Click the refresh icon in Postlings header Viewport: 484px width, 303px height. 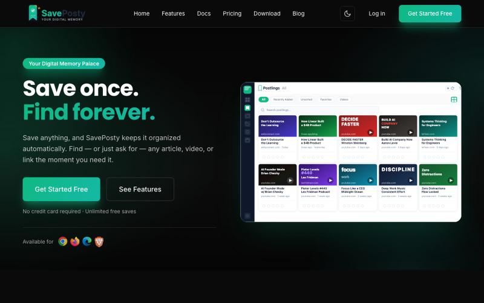tap(453, 88)
